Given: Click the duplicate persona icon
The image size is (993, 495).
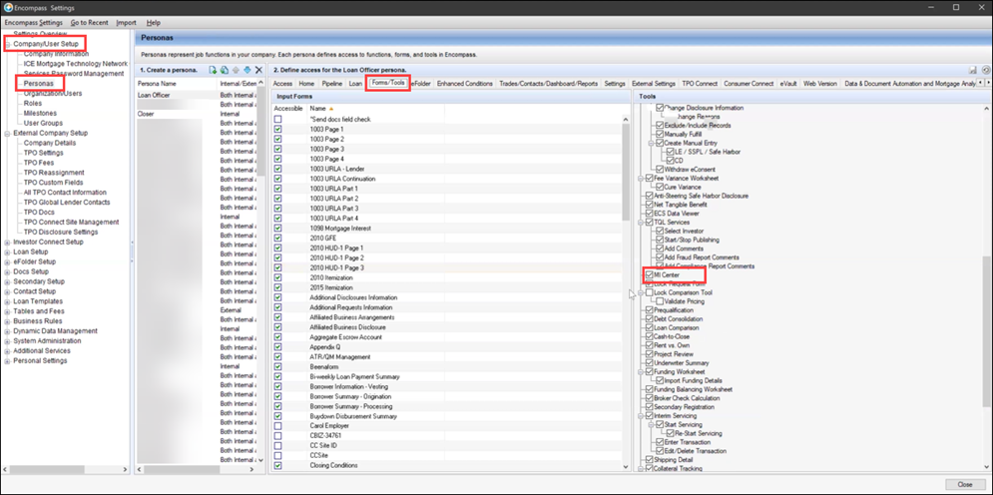Looking at the screenshot, I should pos(225,70).
